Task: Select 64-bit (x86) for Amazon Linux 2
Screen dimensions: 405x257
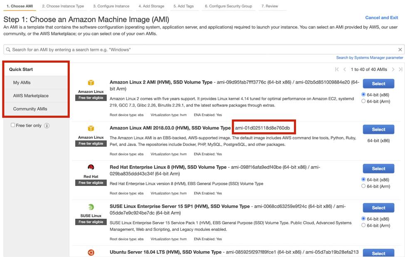Action: pos(363,94)
